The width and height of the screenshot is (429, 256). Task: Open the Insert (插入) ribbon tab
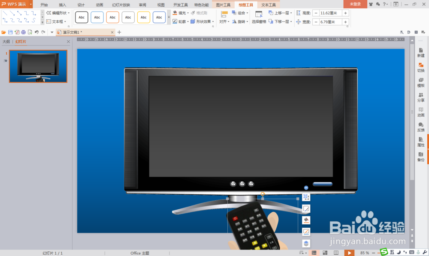62,5
